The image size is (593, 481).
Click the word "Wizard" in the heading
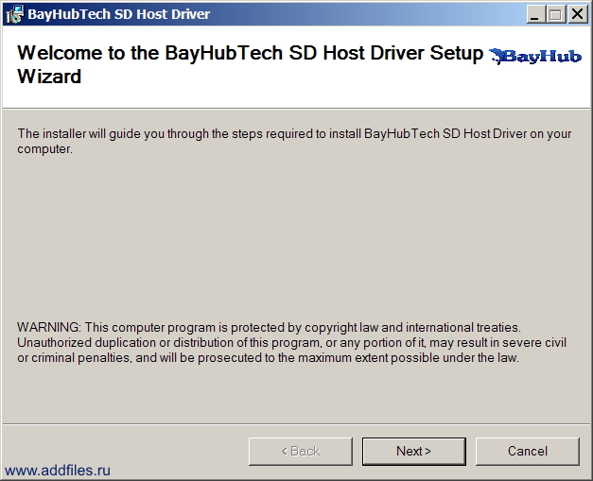(x=49, y=77)
